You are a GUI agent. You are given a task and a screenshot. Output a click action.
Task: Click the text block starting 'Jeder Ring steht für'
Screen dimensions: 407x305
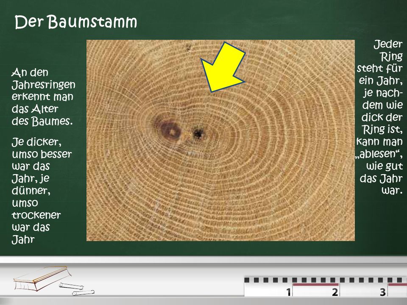(x=379, y=117)
